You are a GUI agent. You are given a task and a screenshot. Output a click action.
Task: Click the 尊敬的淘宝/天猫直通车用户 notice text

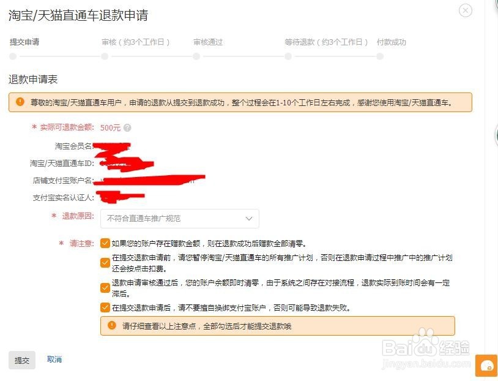click(242, 103)
